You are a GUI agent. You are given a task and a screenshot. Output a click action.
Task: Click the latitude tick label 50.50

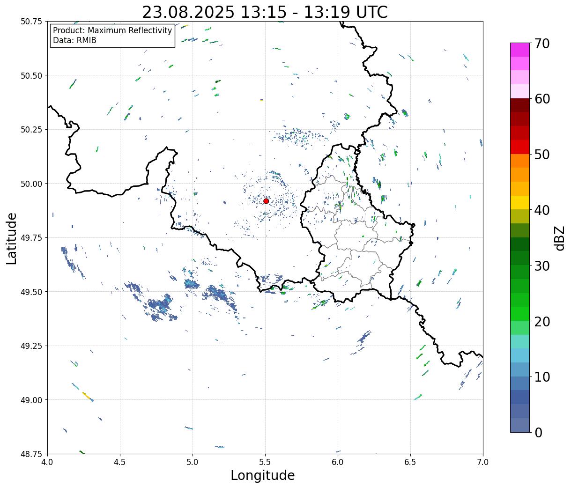click(31, 76)
